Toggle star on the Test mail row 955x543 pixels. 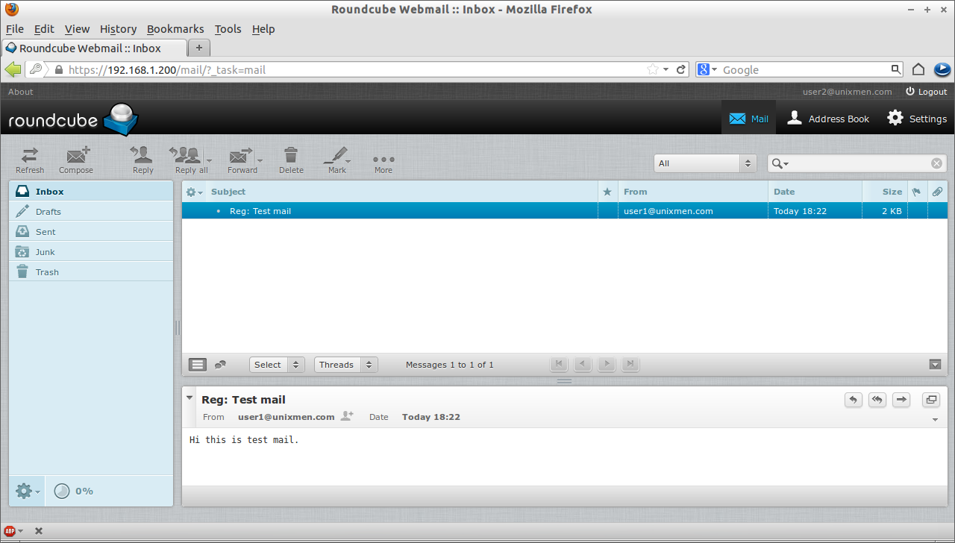point(607,211)
